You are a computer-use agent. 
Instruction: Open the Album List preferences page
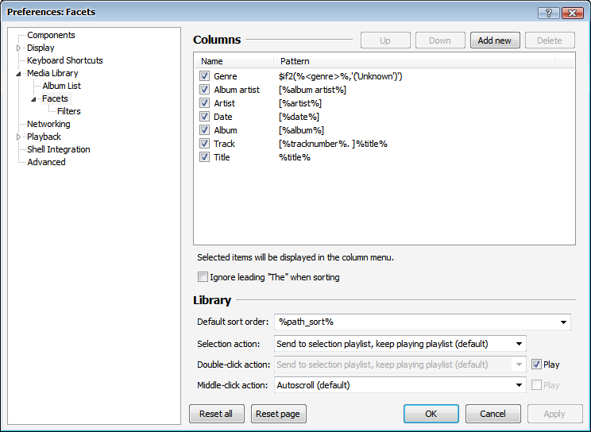(61, 86)
